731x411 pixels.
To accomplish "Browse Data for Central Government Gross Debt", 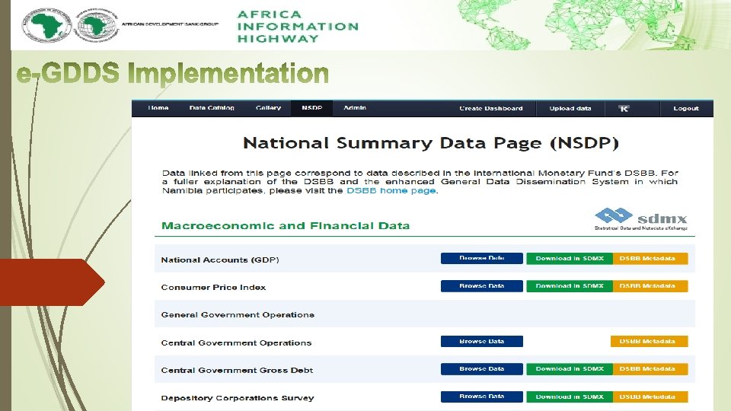I will 481,369.
